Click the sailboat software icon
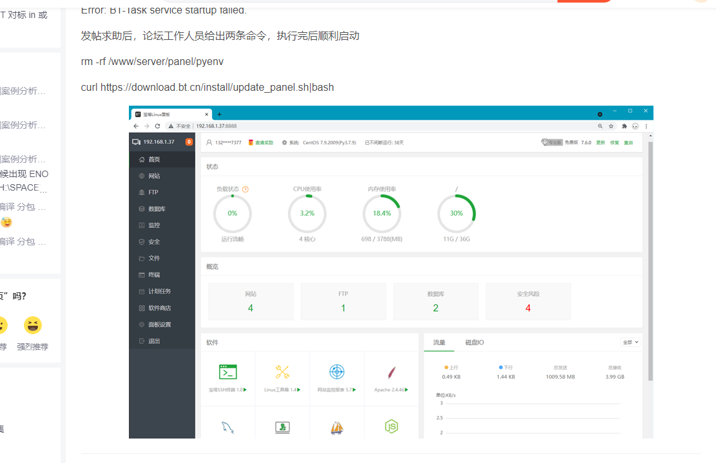The width and height of the screenshot is (716, 463). [x=337, y=428]
